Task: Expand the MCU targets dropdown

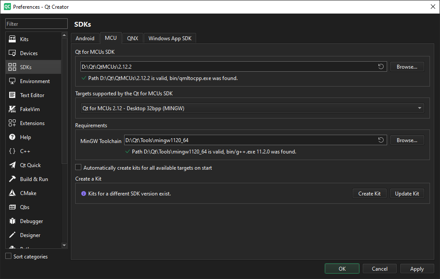Action: 252,108
